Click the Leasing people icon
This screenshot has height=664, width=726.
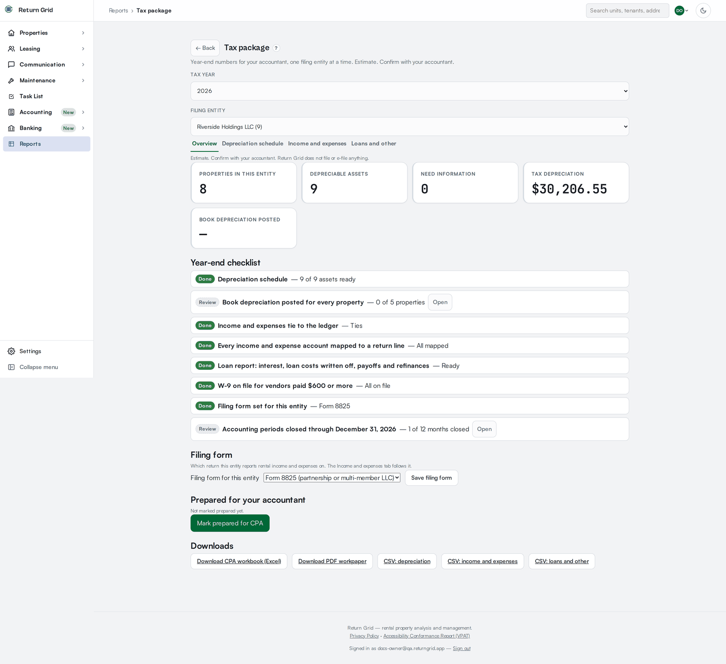(x=11, y=49)
